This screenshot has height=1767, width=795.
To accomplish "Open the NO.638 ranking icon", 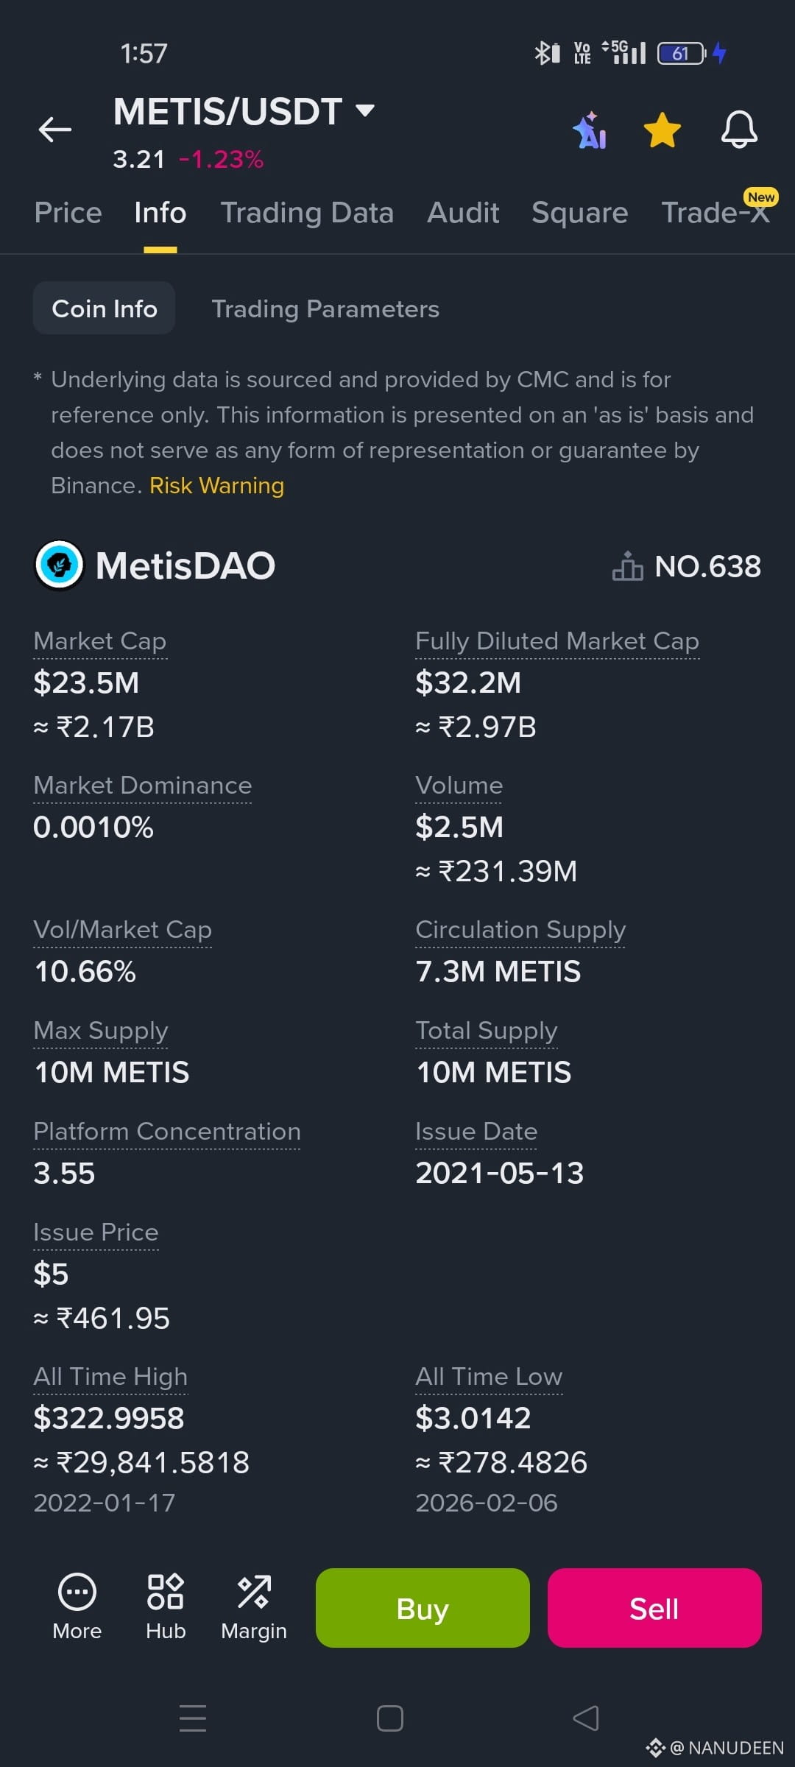I will [x=627, y=566].
